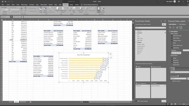This screenshot has width=189, height=106.
Task: Click the Undo arrow icon
Action: coord(5,1)
